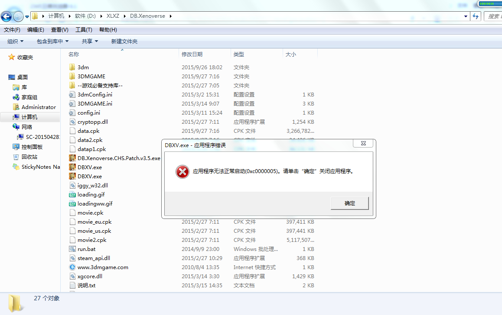Screen dimensions: 502x315
Task: Open the 工具(T) menu
Action: pyautogui.click(x=84, y=30)
